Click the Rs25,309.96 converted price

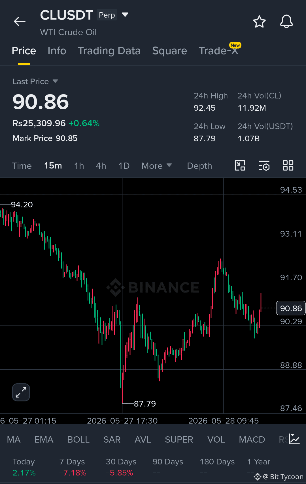[x=39, y=123]
